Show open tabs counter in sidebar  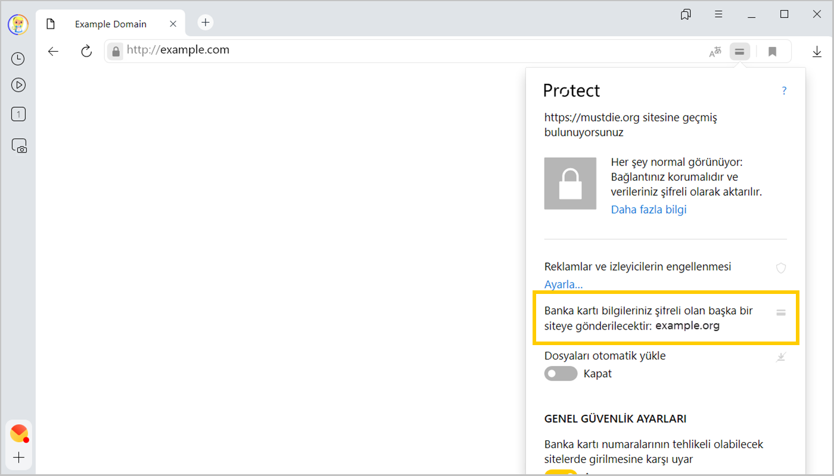[x=18, y=114]
